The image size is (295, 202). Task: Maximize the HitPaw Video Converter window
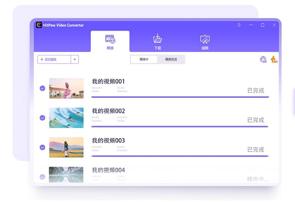[262, 25]
